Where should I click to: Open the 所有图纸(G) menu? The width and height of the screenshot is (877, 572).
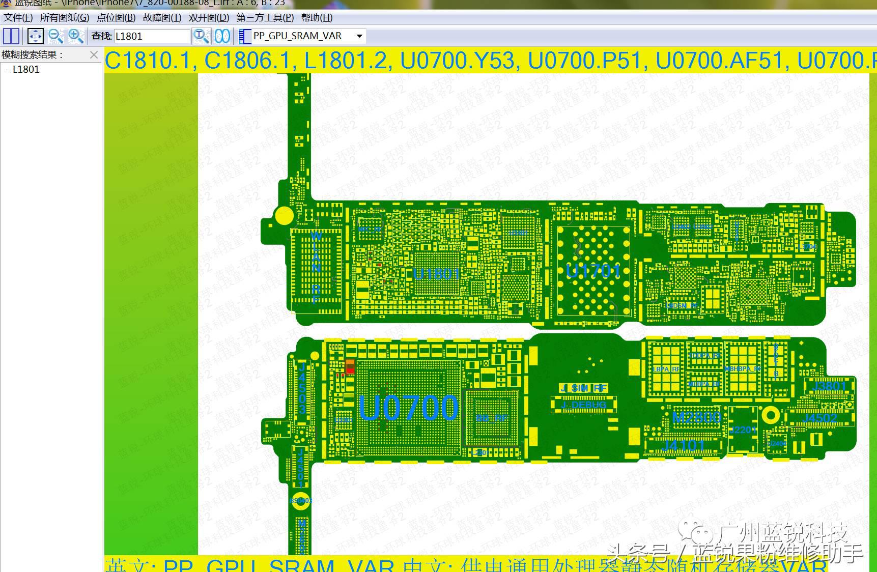pyautogui.click(x=65, y=18)
